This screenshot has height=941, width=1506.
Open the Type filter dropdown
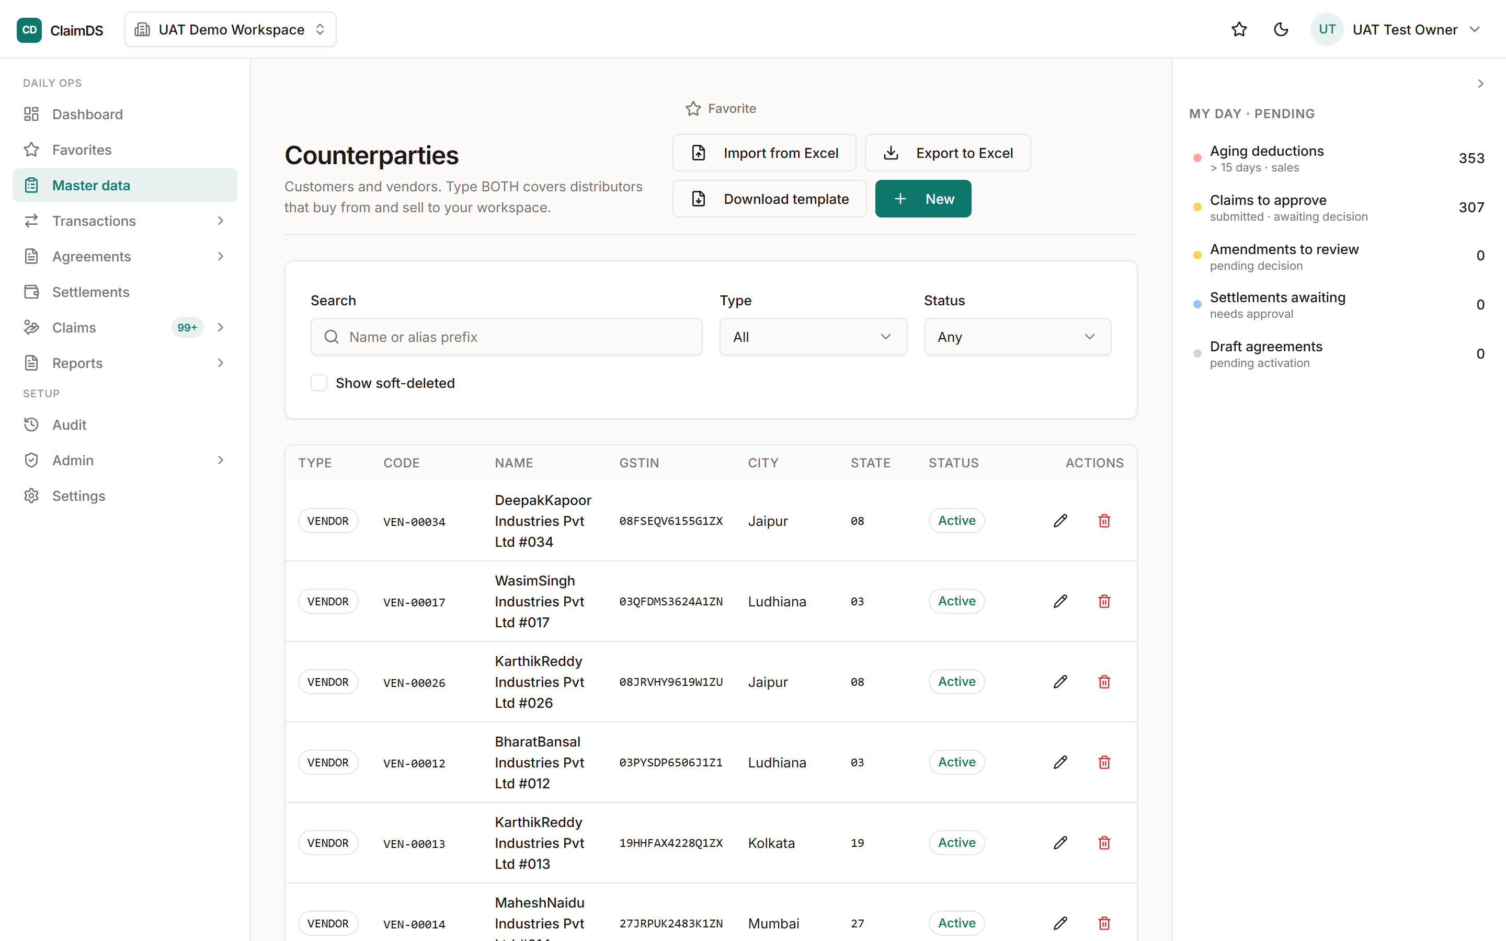click(813, 337)
